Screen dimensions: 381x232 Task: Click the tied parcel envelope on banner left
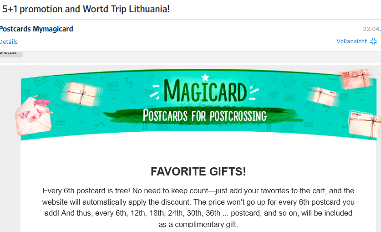[x=81, y=94]
